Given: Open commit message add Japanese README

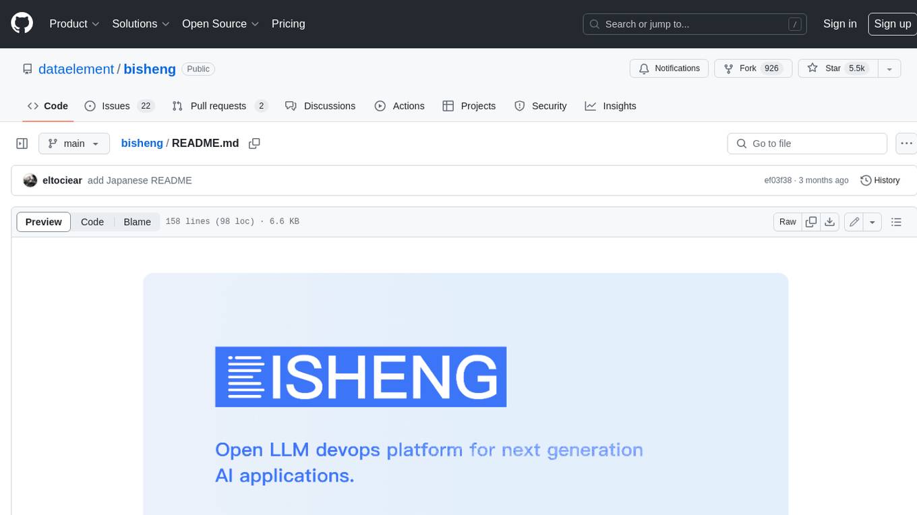Looking at the screenshot, I should click(140, 181).
